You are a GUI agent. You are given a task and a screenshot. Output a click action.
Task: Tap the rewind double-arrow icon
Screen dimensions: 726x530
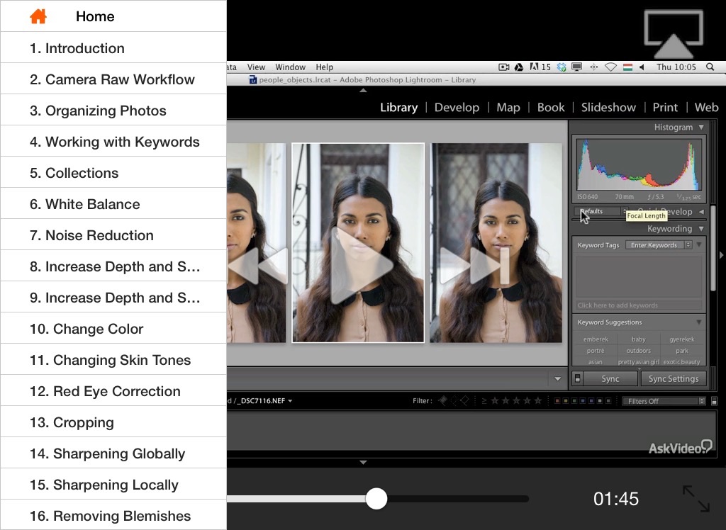257,266
